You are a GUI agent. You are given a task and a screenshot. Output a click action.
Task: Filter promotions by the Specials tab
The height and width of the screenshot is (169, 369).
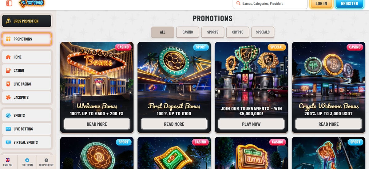coord(263,32)
